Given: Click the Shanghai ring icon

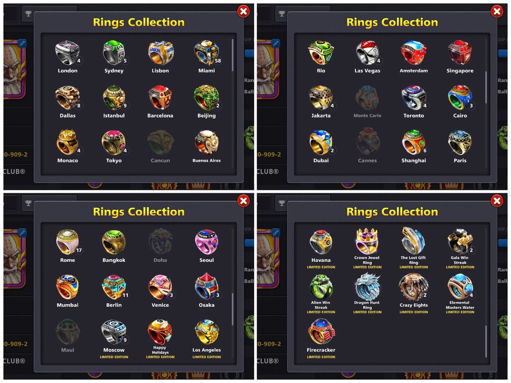Looking at the screenshot, I should pyautogui.click(x=414, y=143).
